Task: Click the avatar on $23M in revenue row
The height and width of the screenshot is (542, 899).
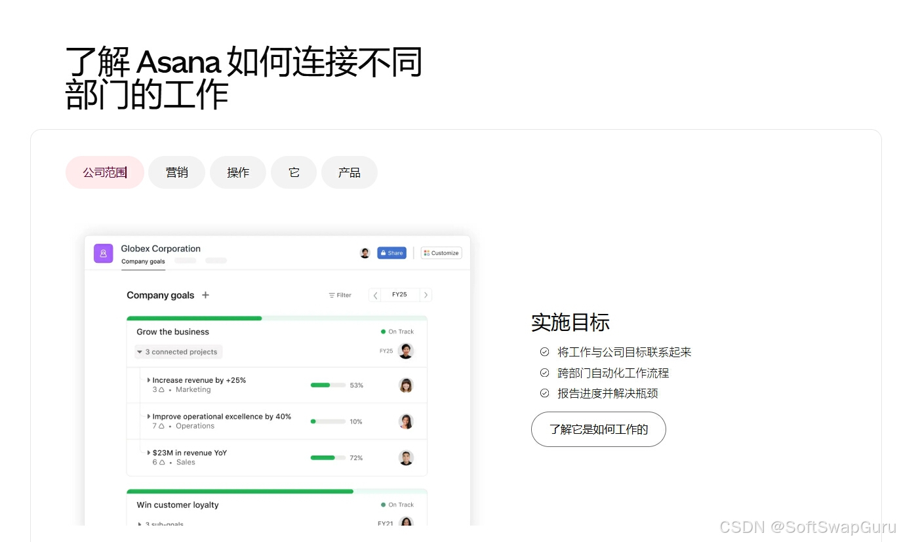Action: pyautogui.click(x=406, y=457)
